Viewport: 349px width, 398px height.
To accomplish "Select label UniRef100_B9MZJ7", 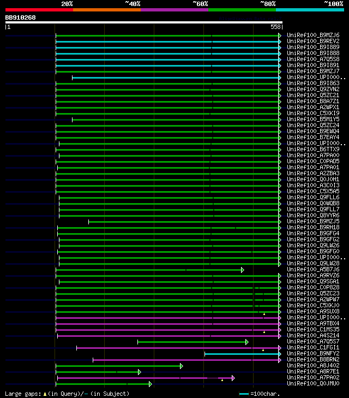I will (313, 71).
